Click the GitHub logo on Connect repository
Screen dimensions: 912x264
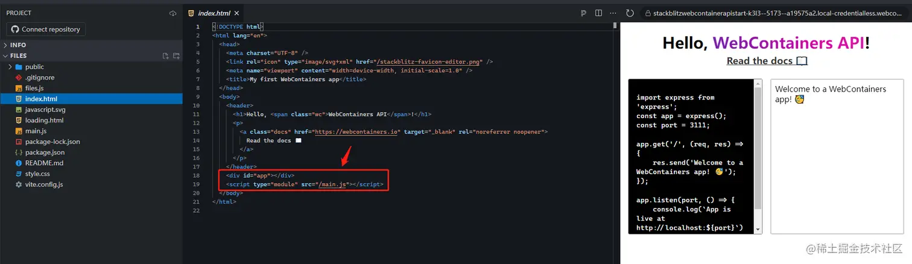point(14,29)
